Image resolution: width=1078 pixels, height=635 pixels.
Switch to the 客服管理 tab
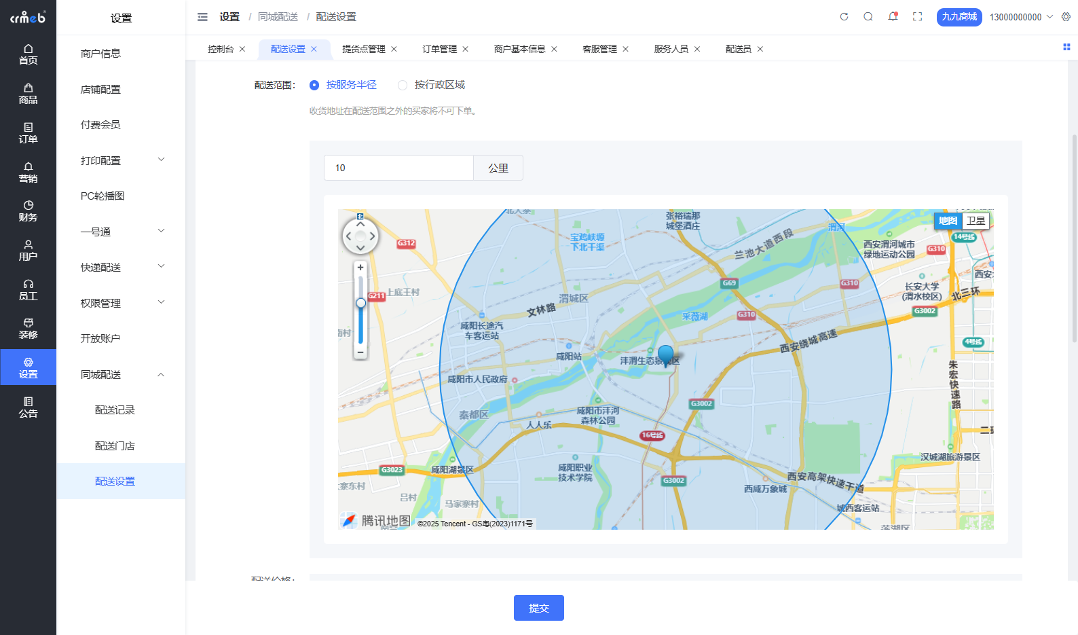pyautogui.click(x=600, y=49)
